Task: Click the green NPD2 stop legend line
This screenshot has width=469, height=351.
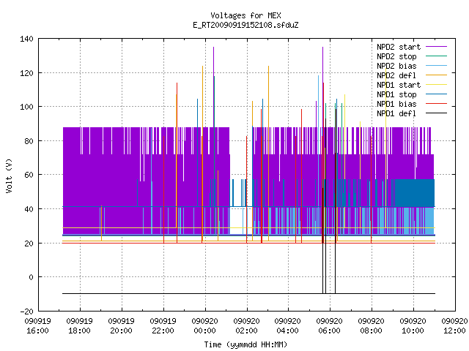Action: click(437, 56)
